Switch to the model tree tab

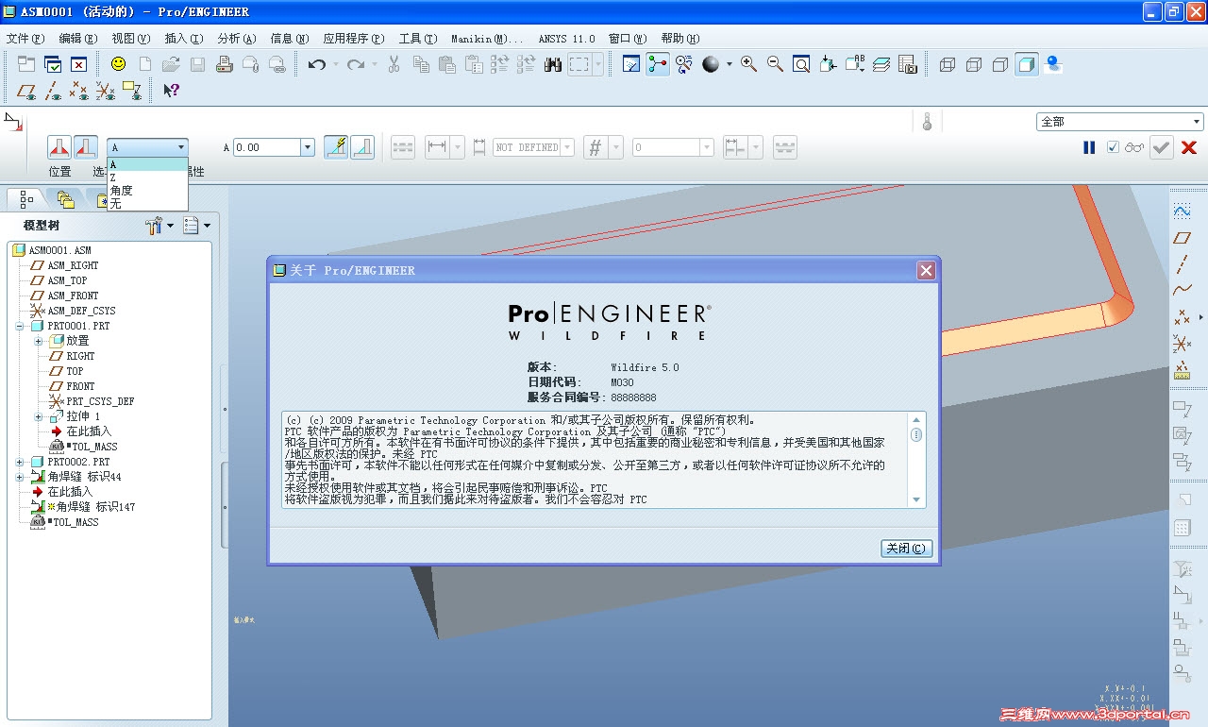(26, 199)
